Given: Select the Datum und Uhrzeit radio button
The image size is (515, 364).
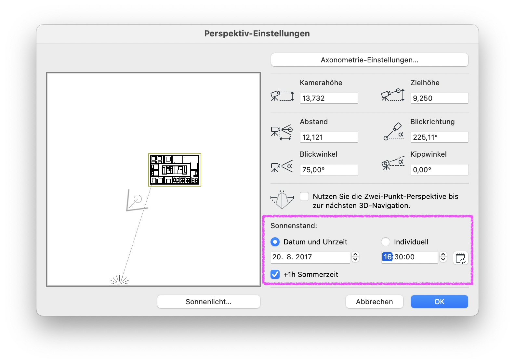Looking at the screenshot, I should [x=275, y=242].
